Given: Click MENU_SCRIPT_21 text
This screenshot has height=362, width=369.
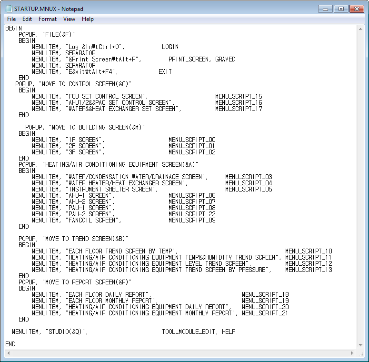Looking at the screenshot, I should click(265, 313).
